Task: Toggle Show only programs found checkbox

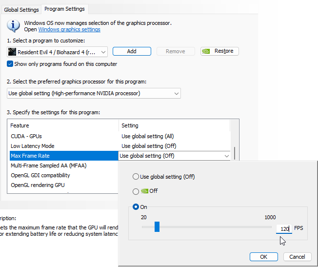Action: coord(10,64)
